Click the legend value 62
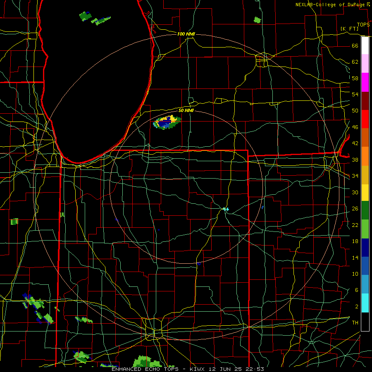Image resolution: width=372 pixels, height=372 pixels. (x=355, y=62)
